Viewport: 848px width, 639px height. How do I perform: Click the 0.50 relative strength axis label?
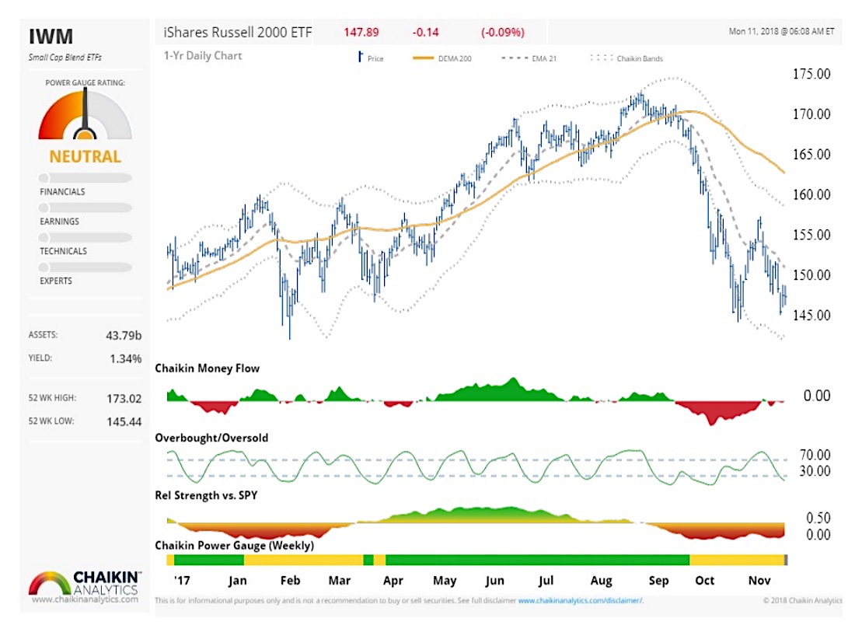[818, 519]
